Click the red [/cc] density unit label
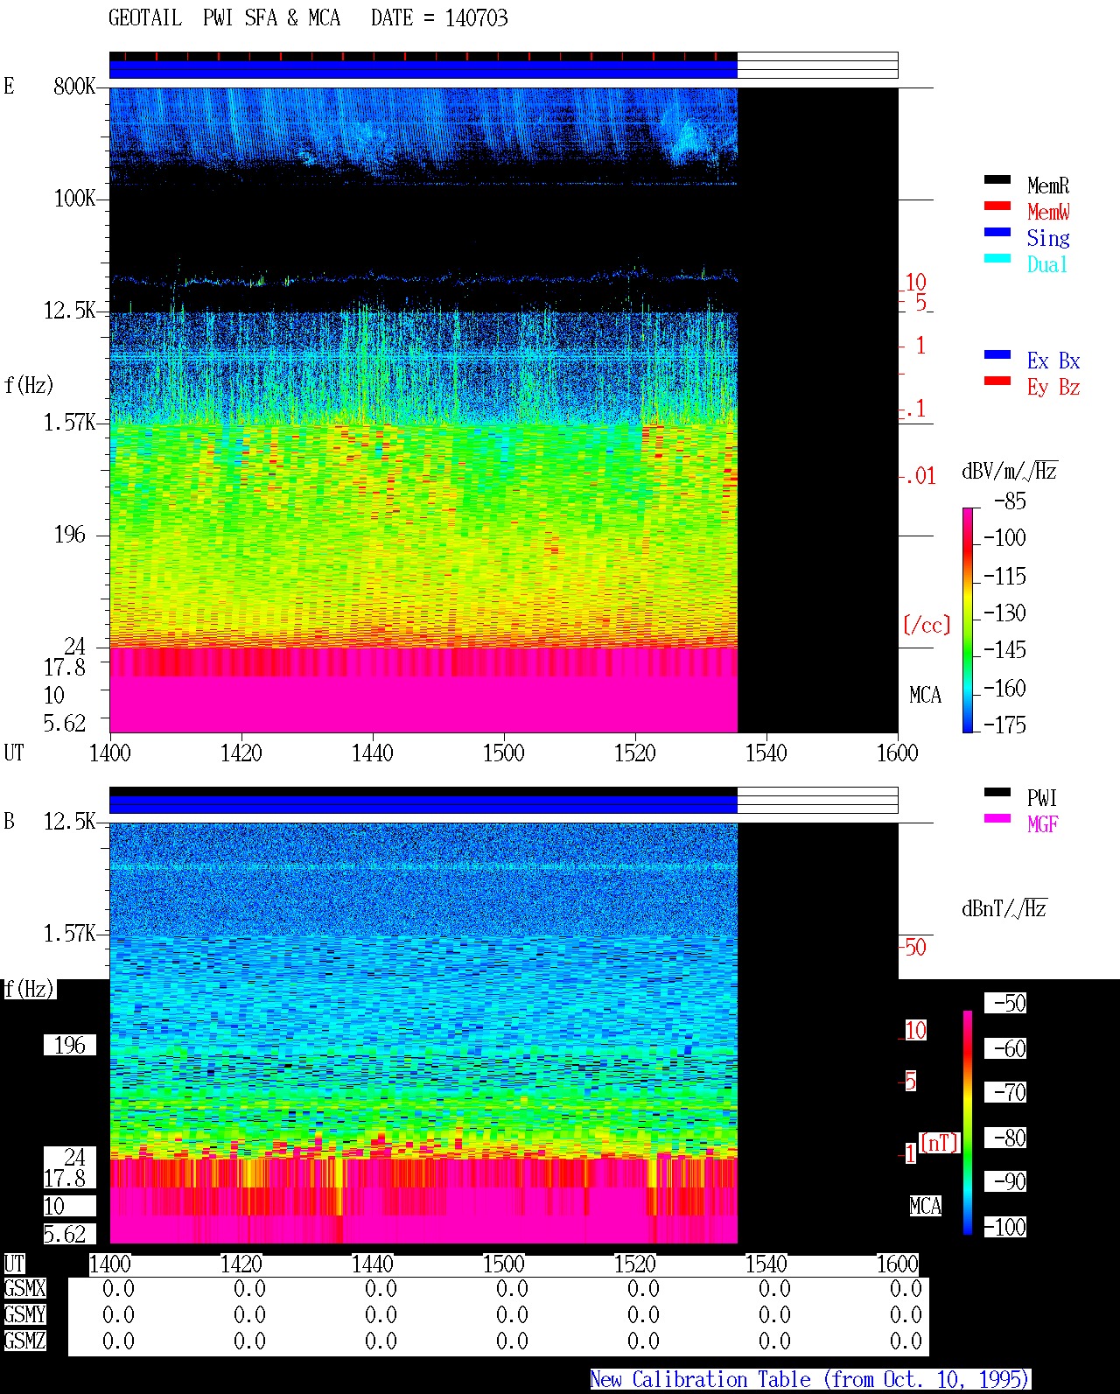The width and height of the screenshot is (1120, 1394). click(927, 625)
